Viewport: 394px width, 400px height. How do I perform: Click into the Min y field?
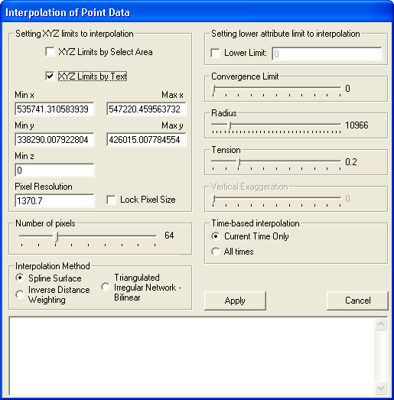(54, 139)
